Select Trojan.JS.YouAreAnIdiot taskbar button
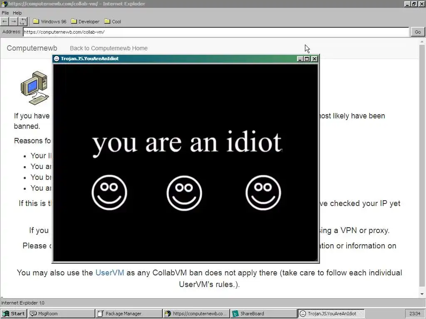The image size is (426, 319). click(x=331, y=314)
